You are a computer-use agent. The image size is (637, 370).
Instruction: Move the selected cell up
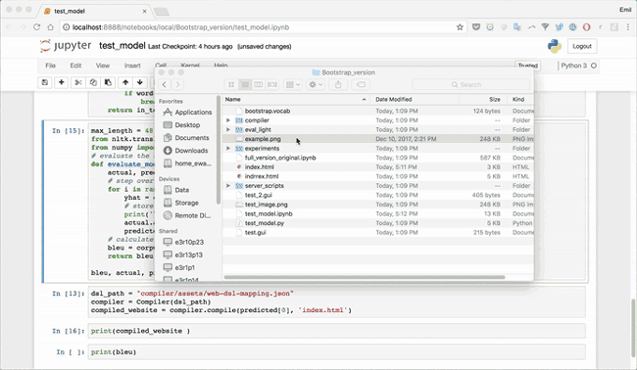coord(125,82)
